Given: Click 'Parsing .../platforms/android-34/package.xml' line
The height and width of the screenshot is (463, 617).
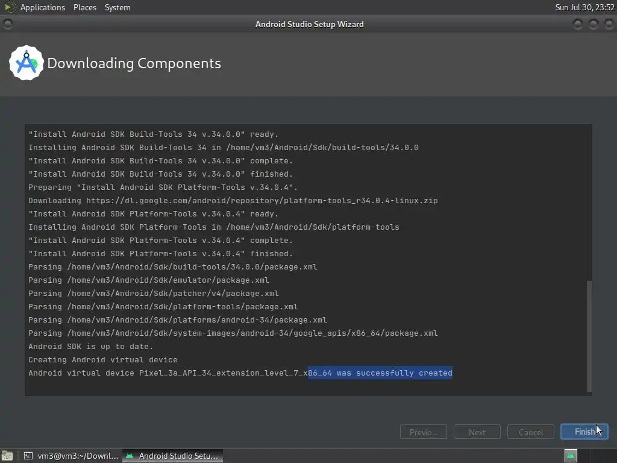Looking at the screenshot, I should pyautogui.click(x=178, y=320).
